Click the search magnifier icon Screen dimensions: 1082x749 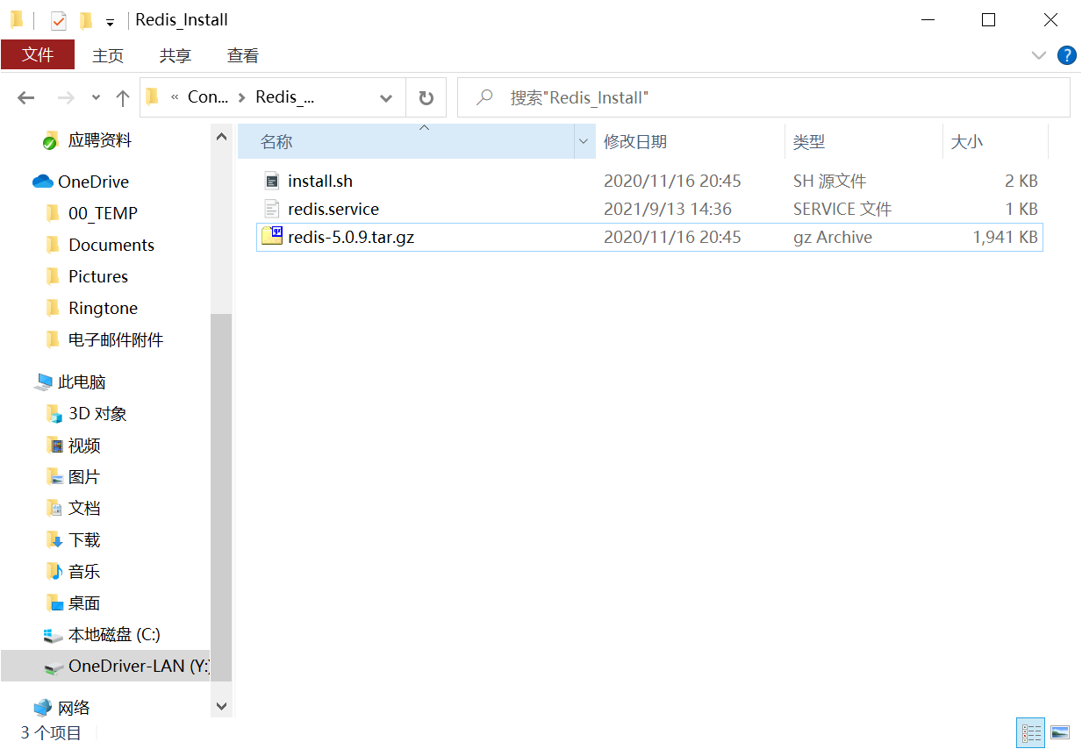[484, 97]
